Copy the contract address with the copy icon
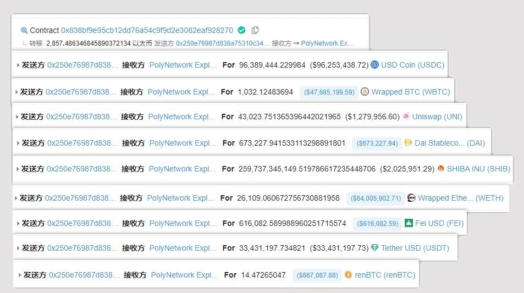The image size is (524, 293). click(x=255, y=30)
